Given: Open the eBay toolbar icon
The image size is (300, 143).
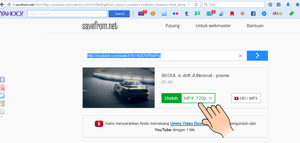Looking at the screenshot, I should point(277,13).
